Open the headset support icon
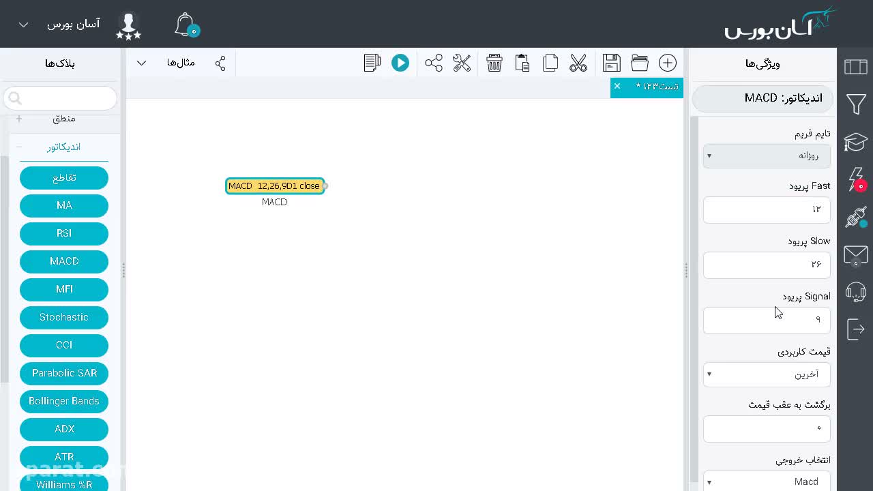 tap(856, 292)
